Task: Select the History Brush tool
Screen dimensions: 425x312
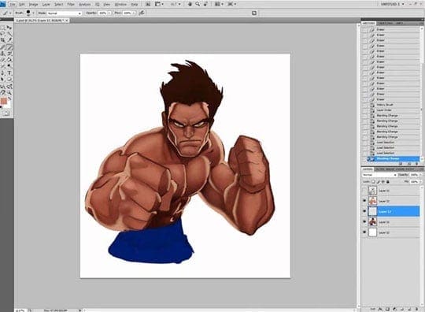Action: tap(9, 53)
